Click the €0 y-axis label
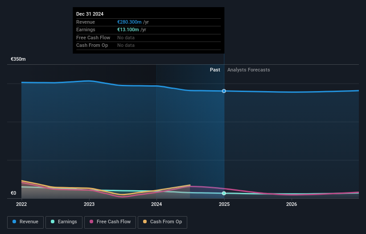This screenshot has width=366, height=234. (x=13, y=193)
